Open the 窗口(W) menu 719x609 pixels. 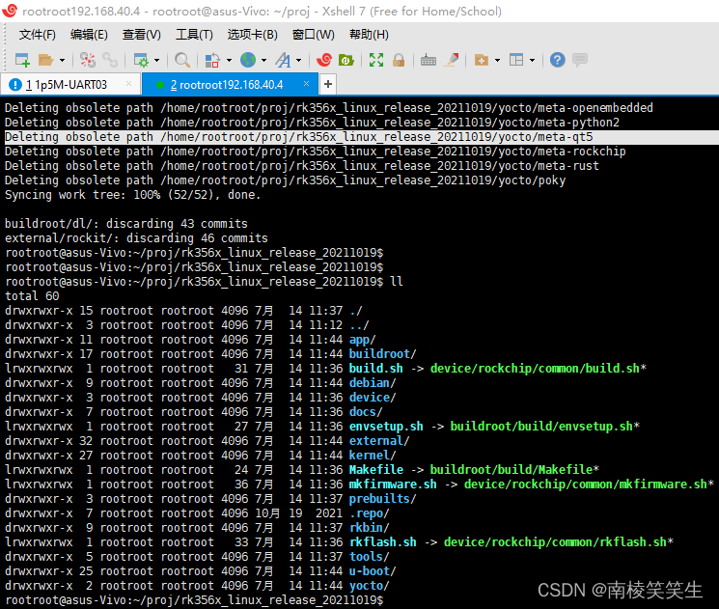[314, 35]
